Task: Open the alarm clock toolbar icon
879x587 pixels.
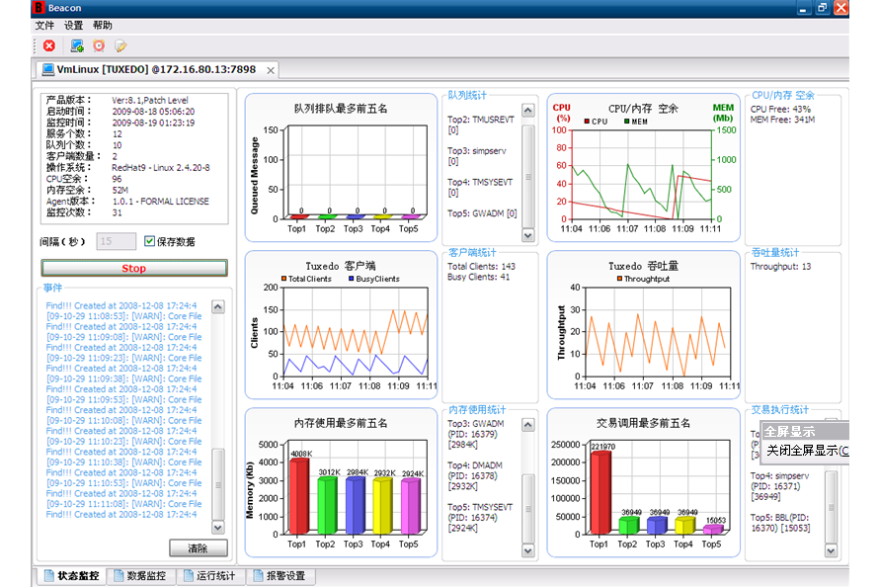Action: (99, 46)
